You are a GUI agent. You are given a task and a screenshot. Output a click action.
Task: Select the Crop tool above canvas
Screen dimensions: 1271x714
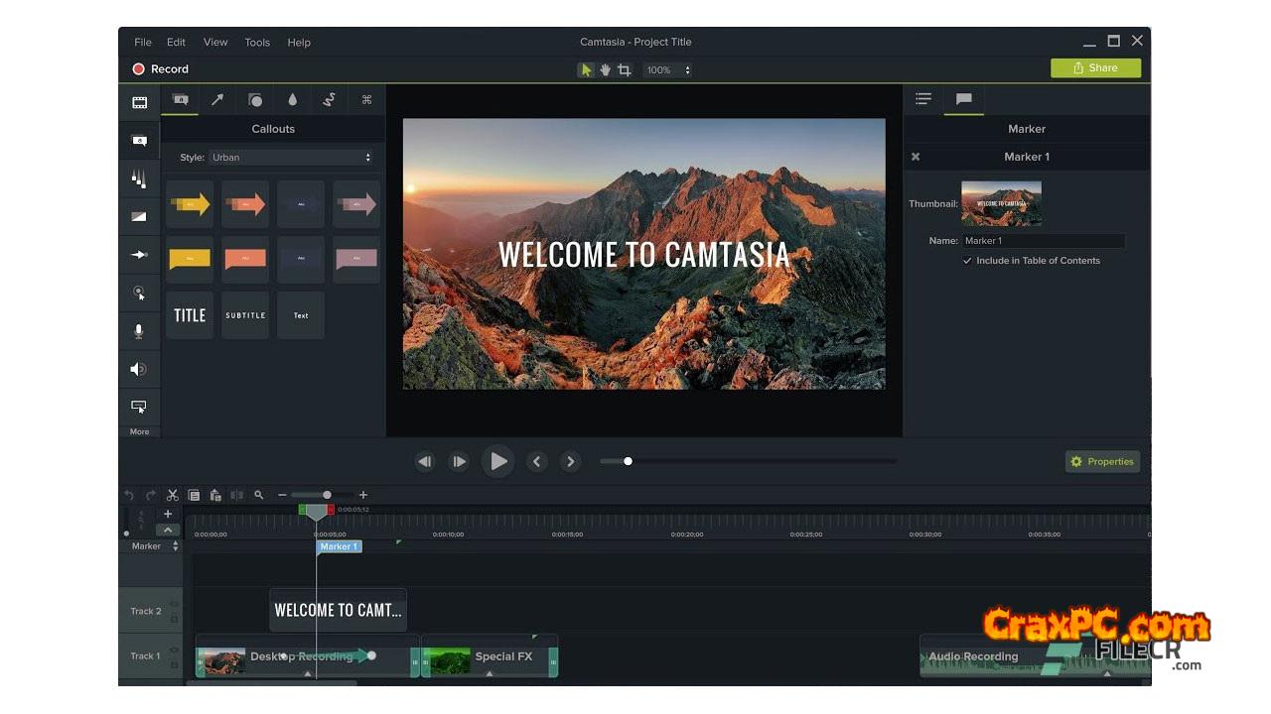coord(624,69)
